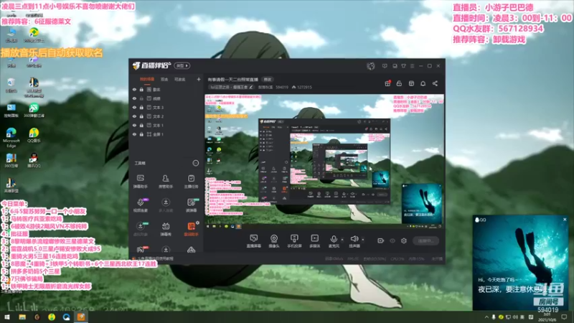The width and height of the screenshot is (574, 323).
Task: Show hidden system tray icons
Action: (x=486, y=317)
